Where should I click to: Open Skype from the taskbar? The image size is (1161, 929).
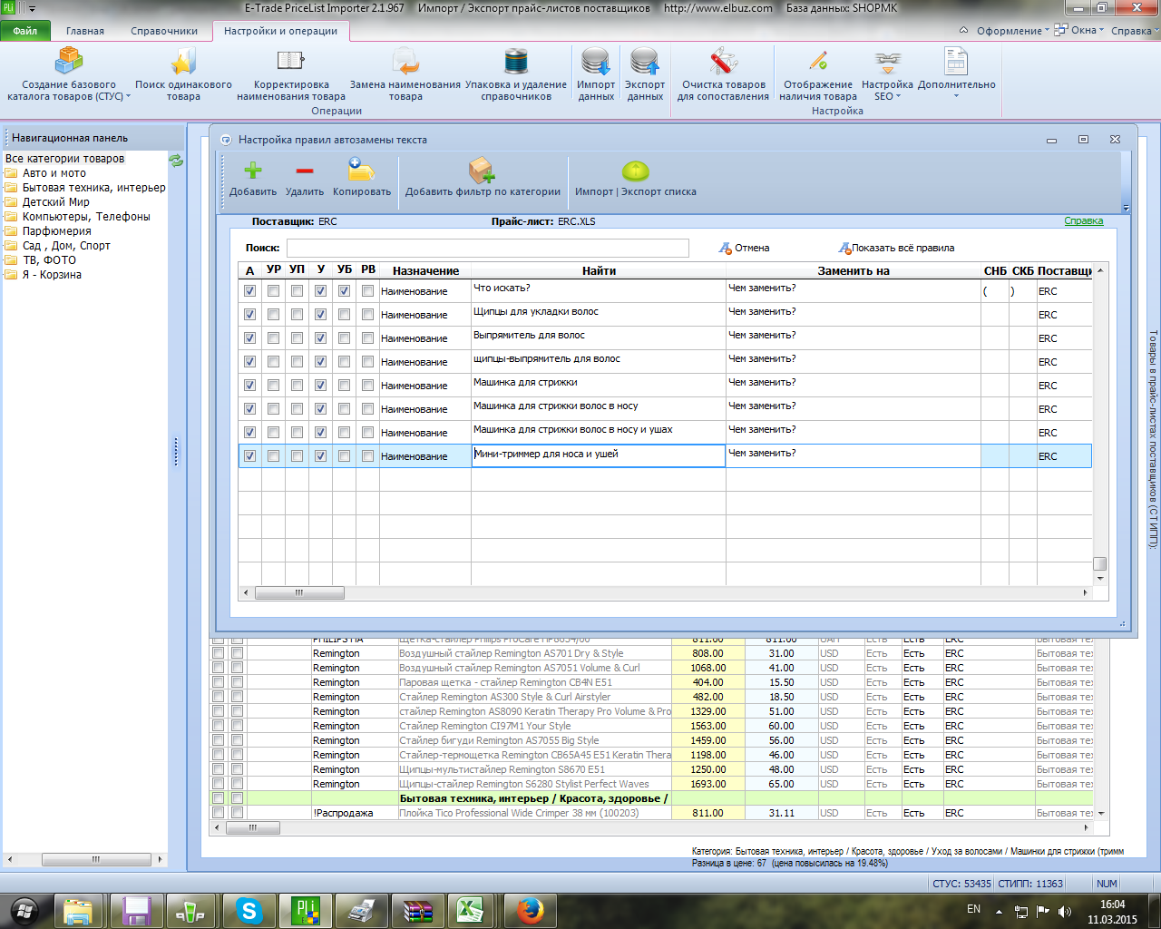point(249,910)
